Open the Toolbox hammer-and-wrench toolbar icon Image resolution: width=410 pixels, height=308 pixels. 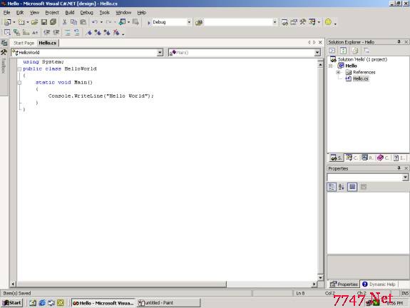tap(303, 22)
